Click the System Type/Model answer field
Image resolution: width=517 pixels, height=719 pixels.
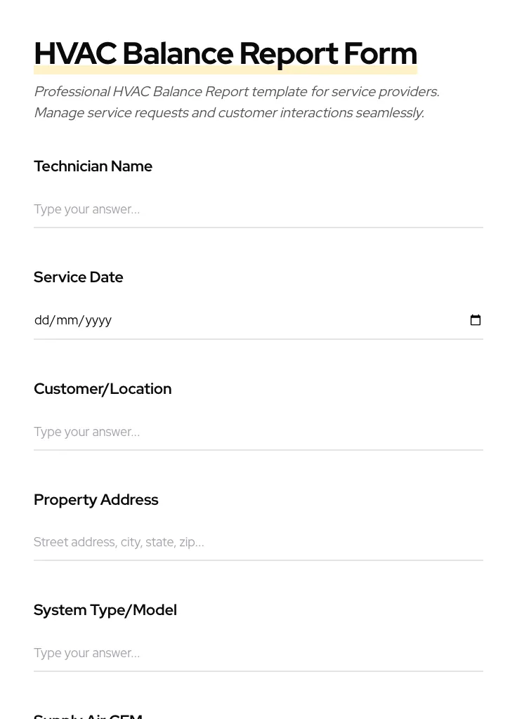(258, 653)
